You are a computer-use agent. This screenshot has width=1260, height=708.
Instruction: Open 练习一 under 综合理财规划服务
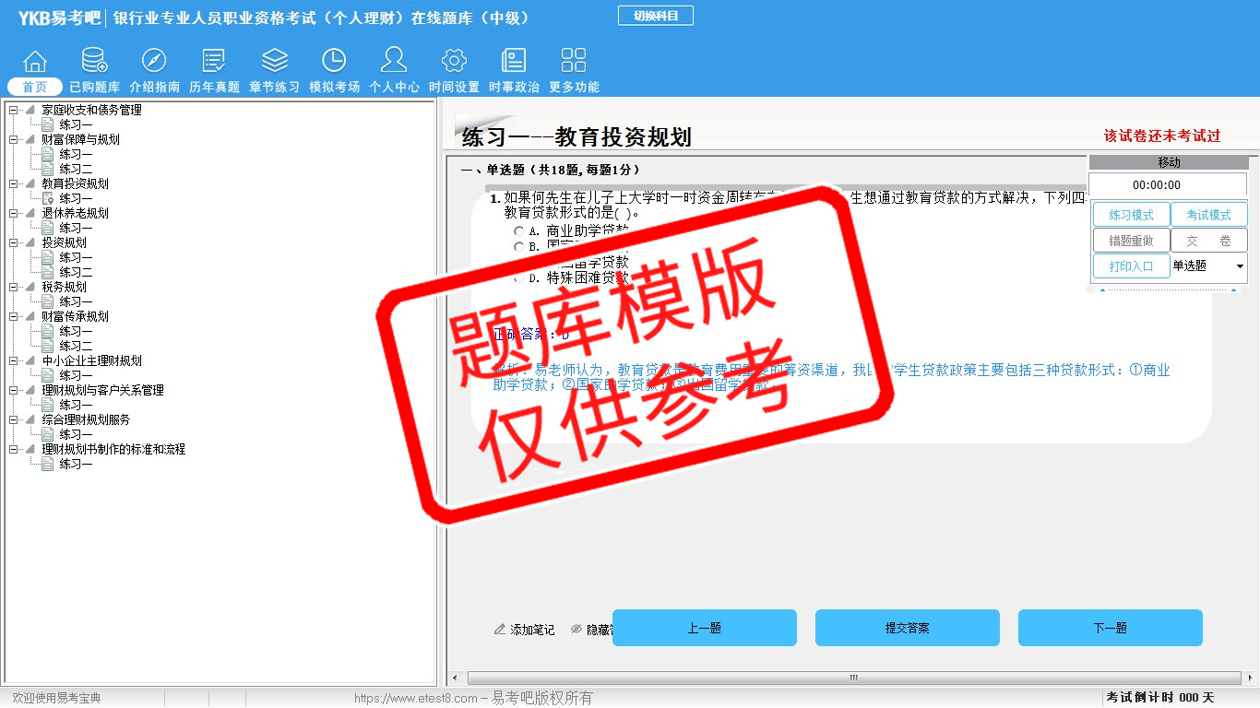click(x=77, y=435)
